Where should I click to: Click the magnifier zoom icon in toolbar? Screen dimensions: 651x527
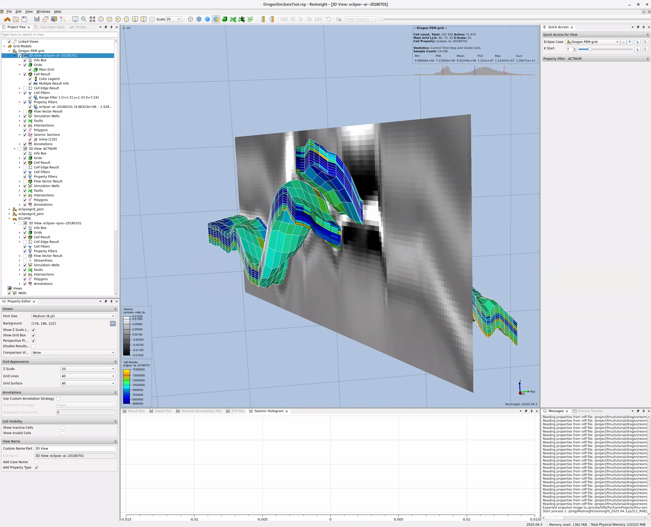[84, 19]
